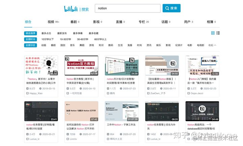Filter by 生活 category
The width and height of the screenshot is (243, 146).
pyautogui.click(x=120, y=45)
